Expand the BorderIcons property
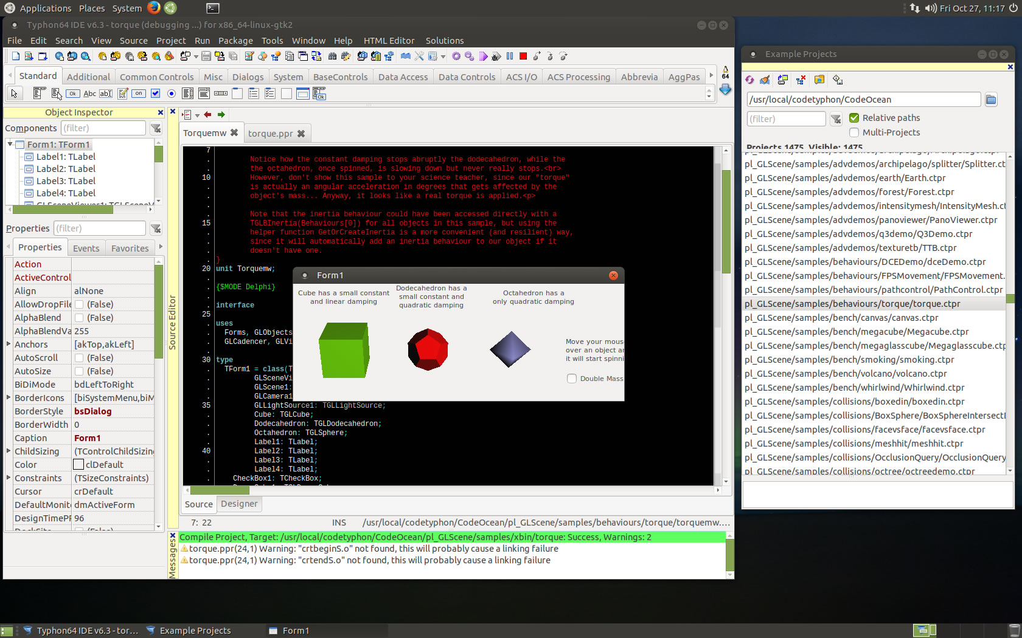1022x638 pixels. click(x=9, y=397)
